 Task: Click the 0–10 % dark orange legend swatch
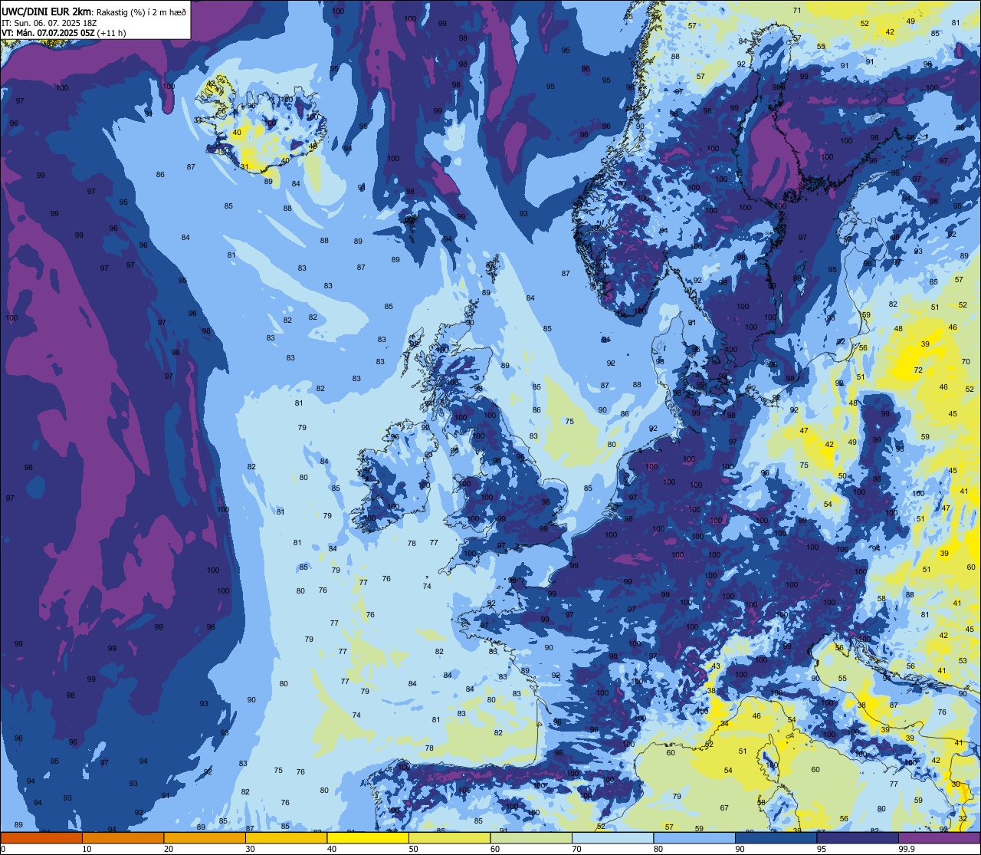pyautogui.click(x=41, y=838)
